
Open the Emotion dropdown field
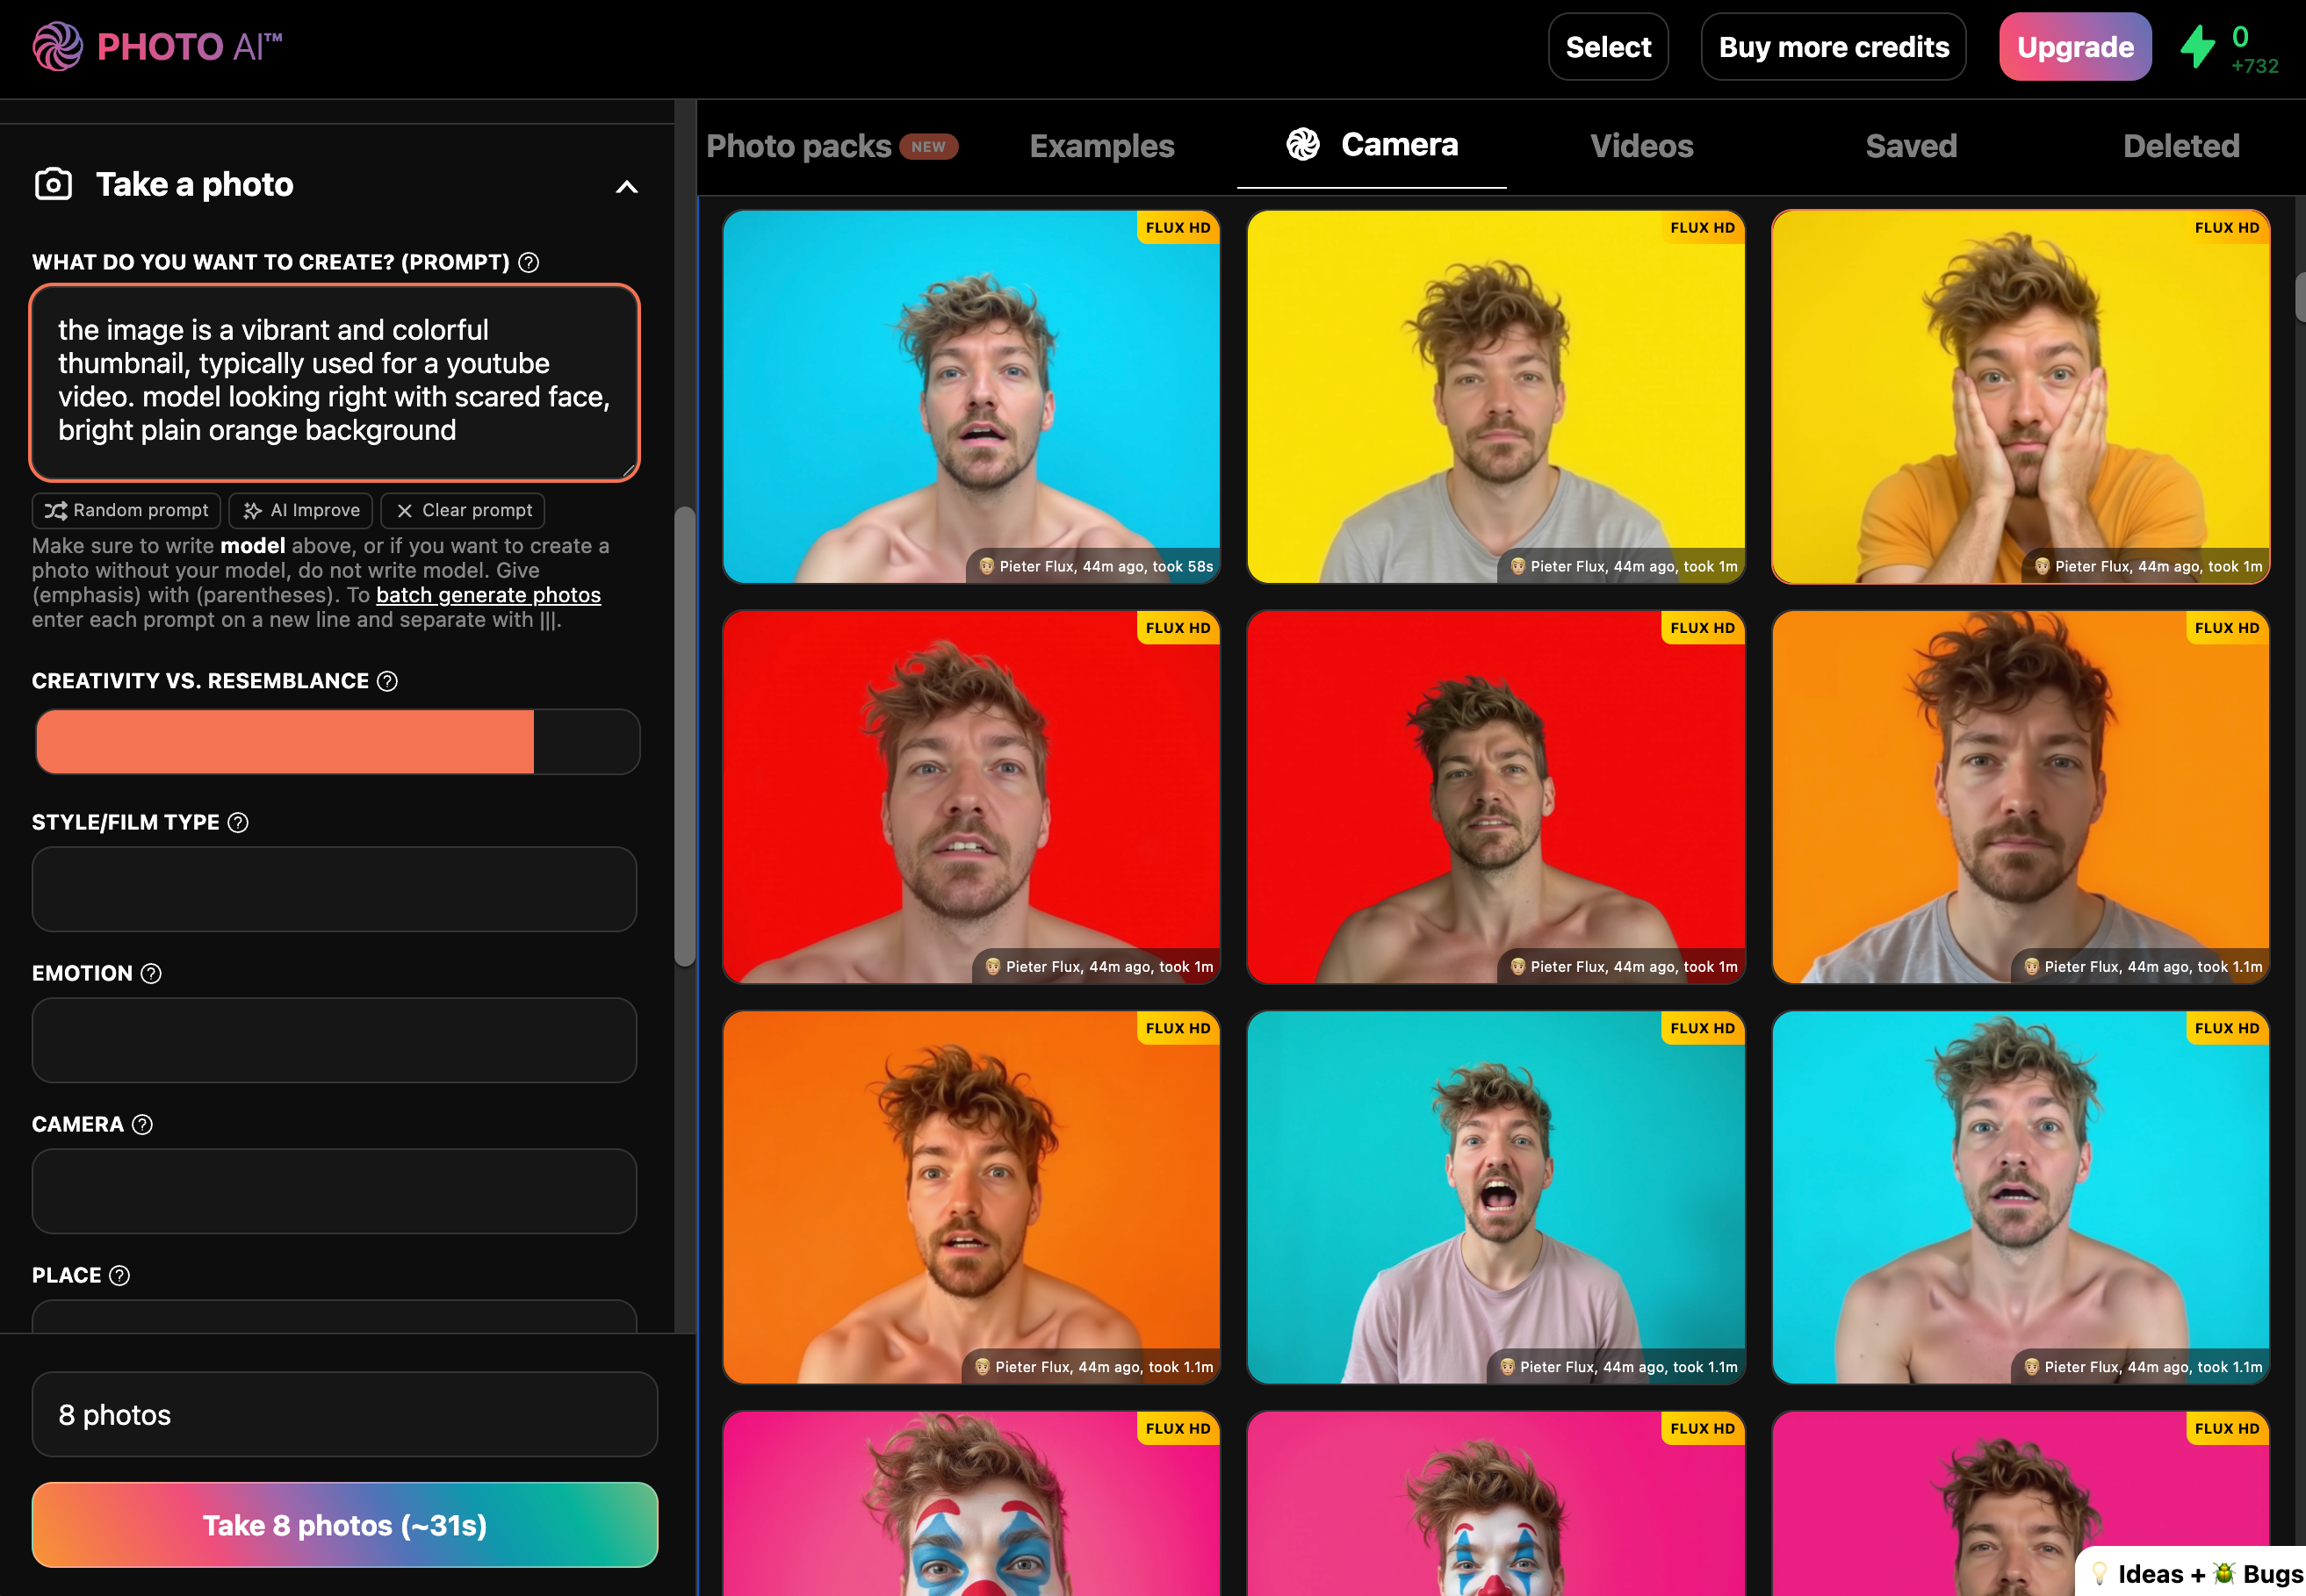pos(334,1040)
